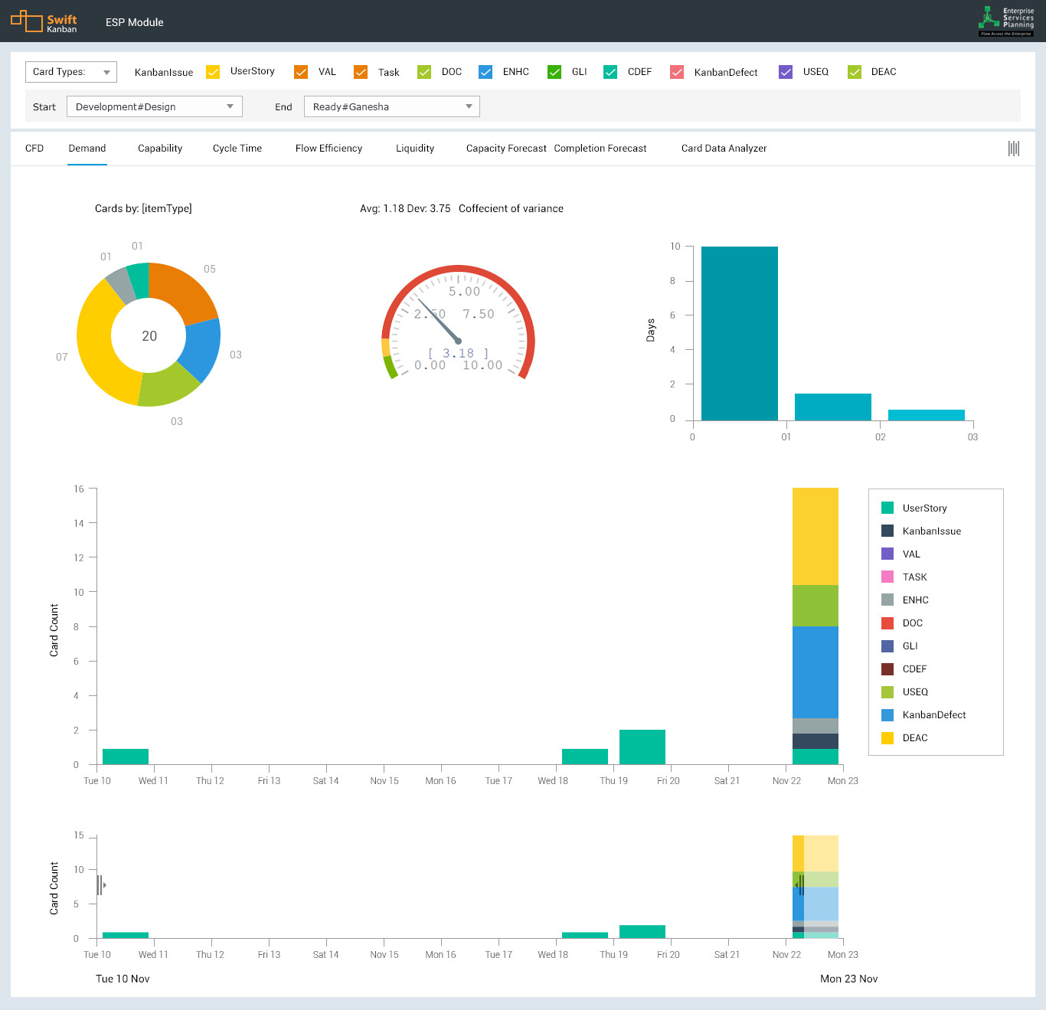Click the yellow DEAC segment of stacked bar
The image size is (1046, 1010).
[815, 536]
